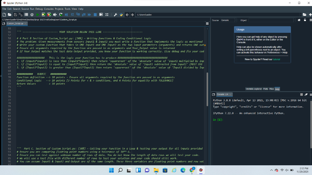The height and width of the screenshot is (175, 312).
Task: Open Spyder preferences via the wrench icon
Action: (115, 15)
